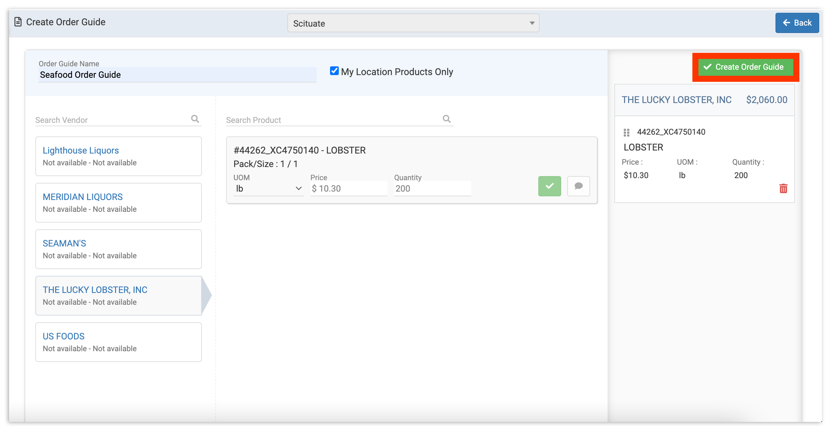Click the Back button
831x431 pixels.
[797, 23]
